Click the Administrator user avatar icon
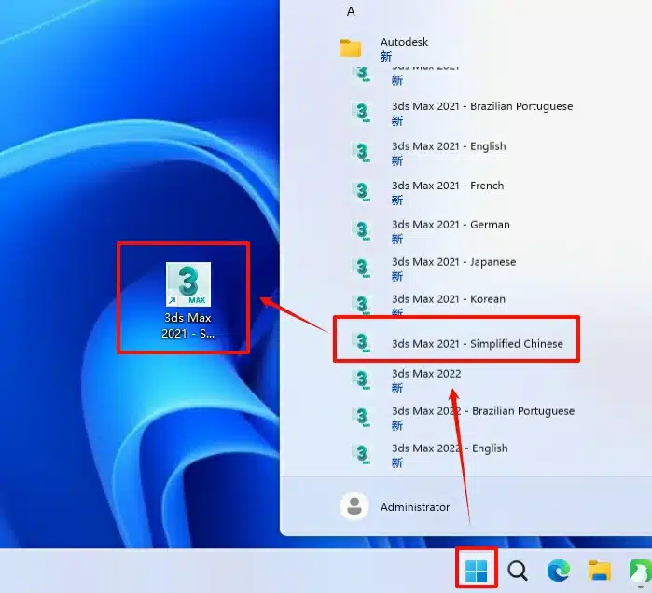The height and width of the screenshot is (593, 652). (x=354, y=506)
